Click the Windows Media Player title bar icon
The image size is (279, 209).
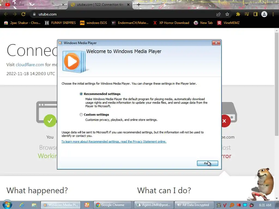click(x=60, y=43)
